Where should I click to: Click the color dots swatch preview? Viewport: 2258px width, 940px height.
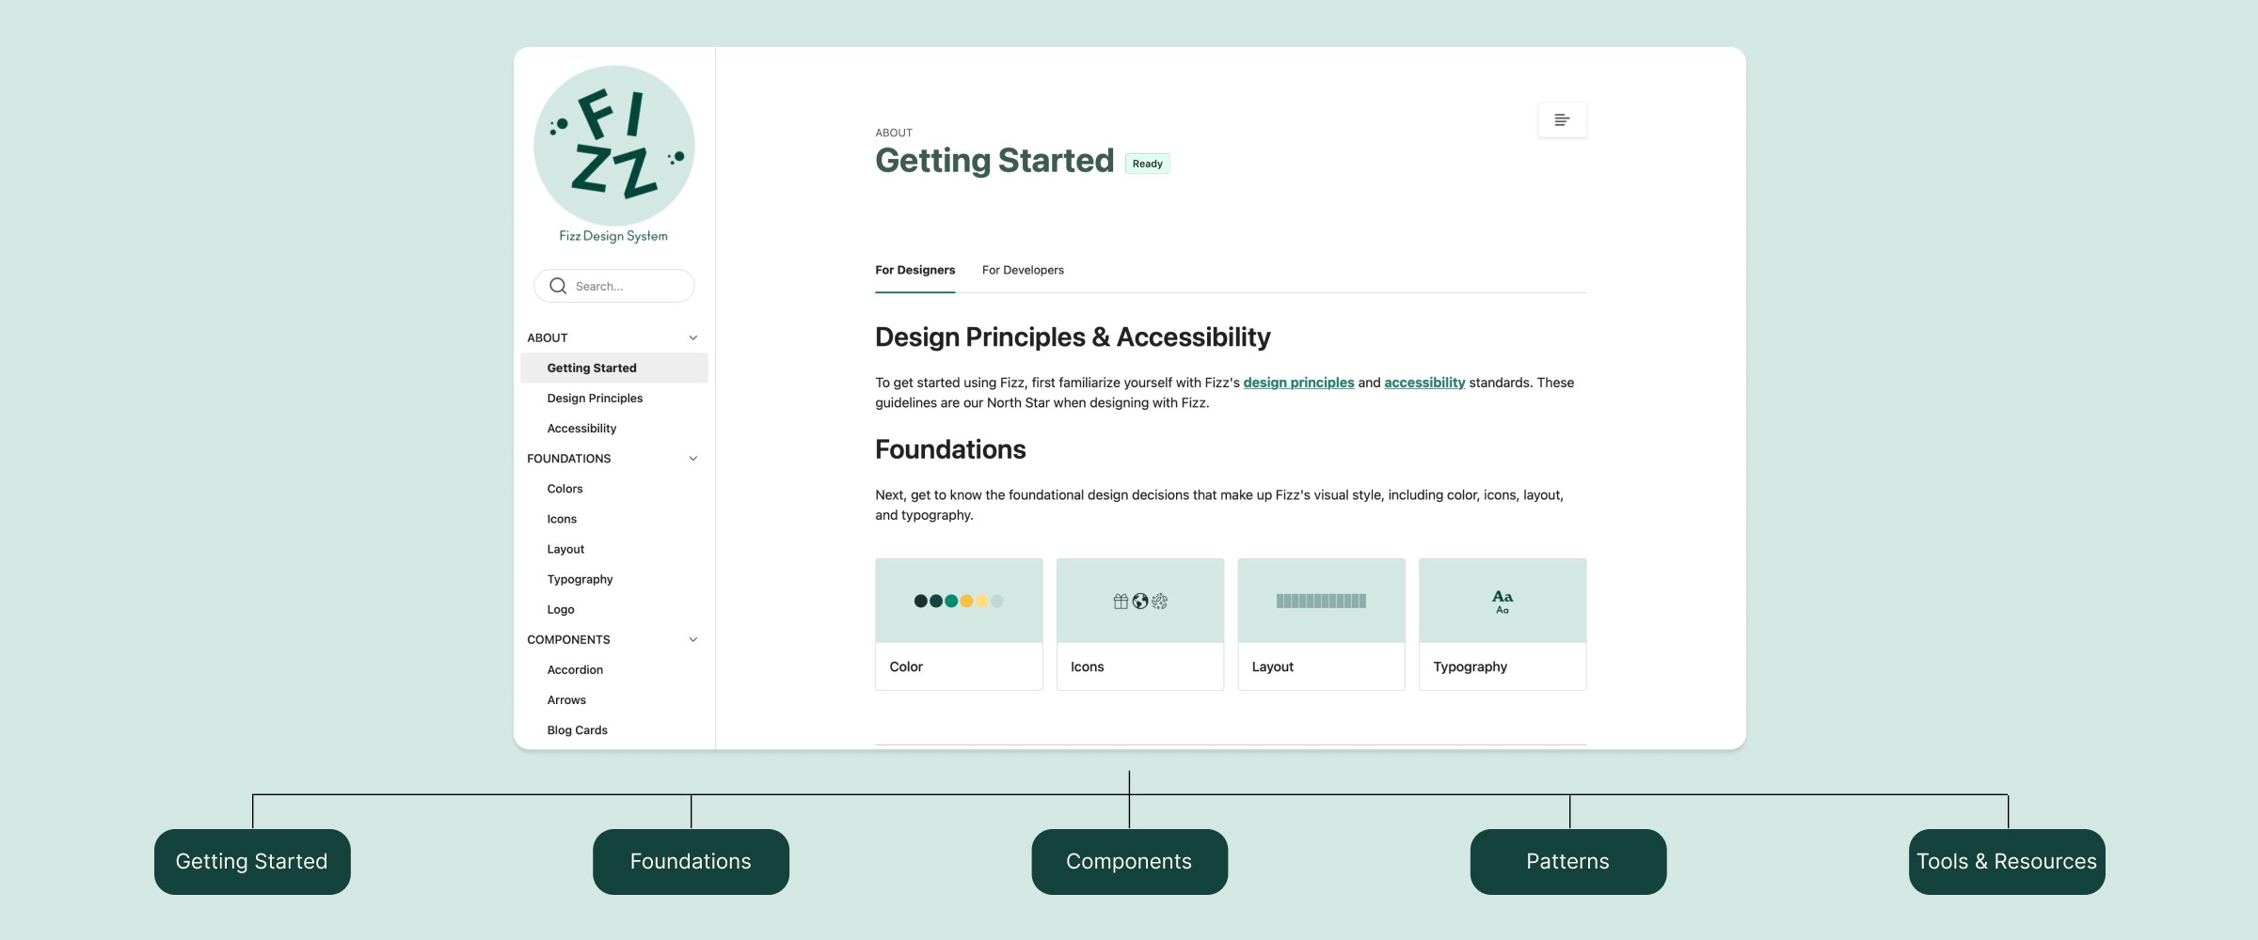[959, 602]
